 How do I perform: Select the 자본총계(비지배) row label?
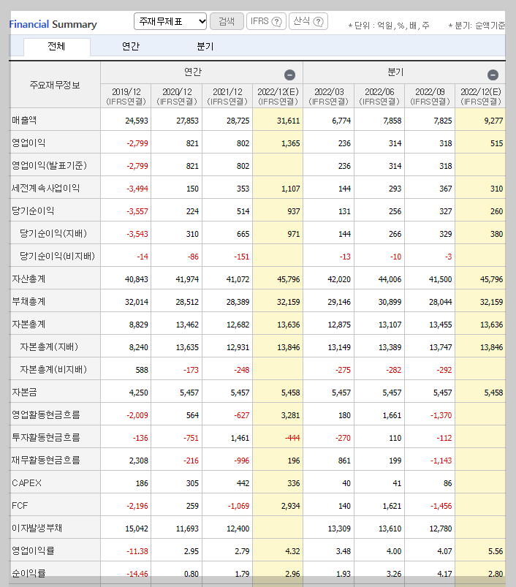53,369
